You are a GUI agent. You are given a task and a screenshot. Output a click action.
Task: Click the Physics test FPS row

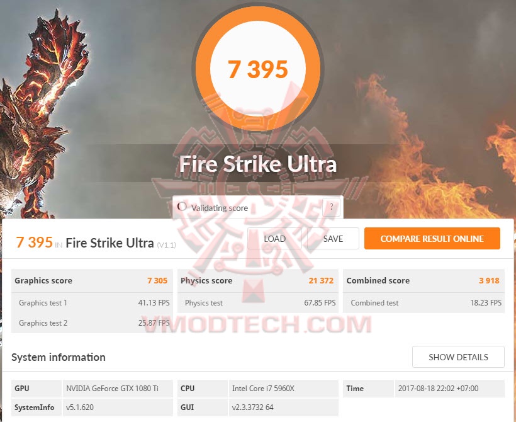tap(258, 303)
